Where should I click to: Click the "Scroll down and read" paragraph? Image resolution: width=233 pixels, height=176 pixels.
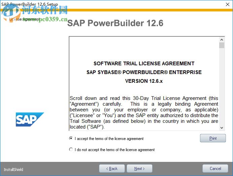click(x=144, y=112)
